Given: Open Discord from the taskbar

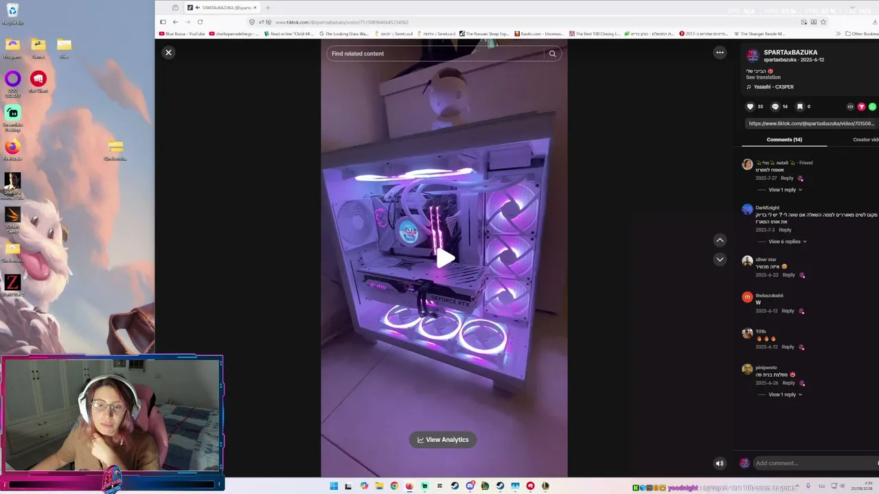Looking at the screenshot, I should (470, 486).
